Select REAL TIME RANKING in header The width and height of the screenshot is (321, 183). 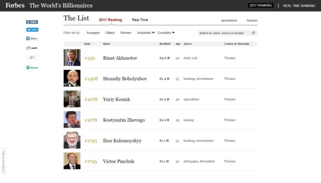(299, 5)
